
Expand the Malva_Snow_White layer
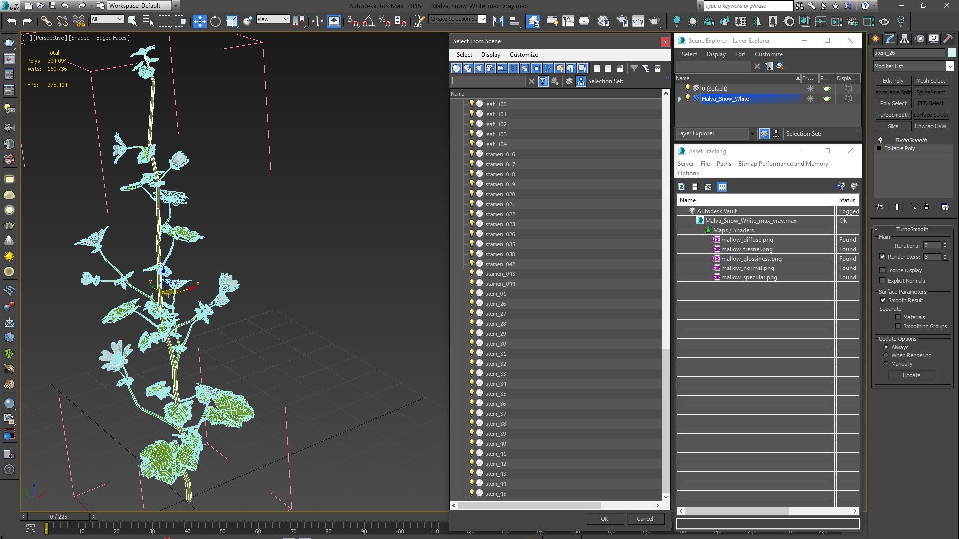pos(679,99)
